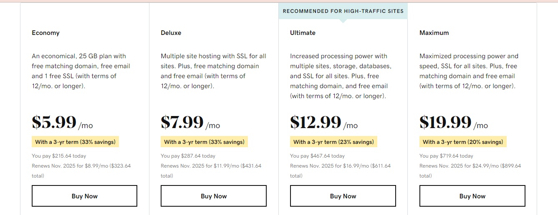Click the $12.99/mo price
This screenshot has height=215, width=558.
[x=323, y=123]
